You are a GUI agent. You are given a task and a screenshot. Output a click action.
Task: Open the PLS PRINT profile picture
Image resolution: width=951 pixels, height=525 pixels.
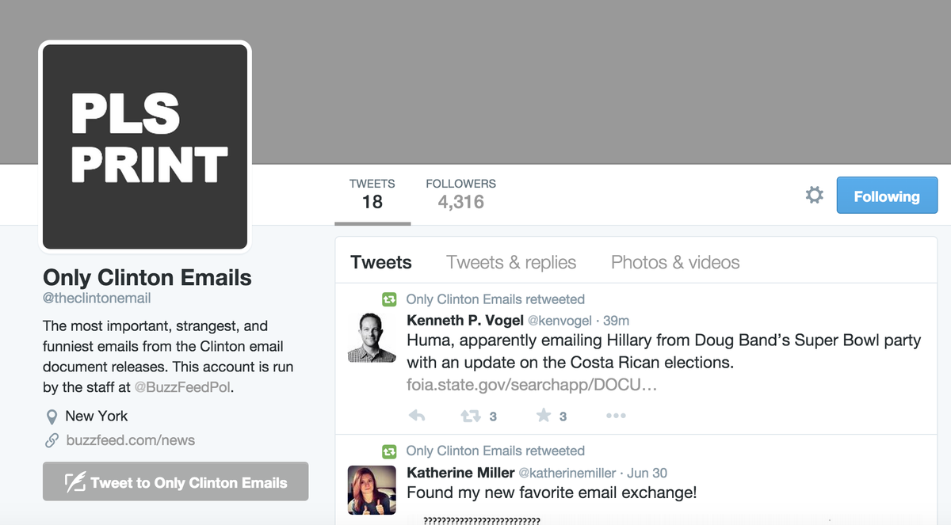(147, 146)
